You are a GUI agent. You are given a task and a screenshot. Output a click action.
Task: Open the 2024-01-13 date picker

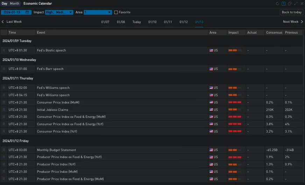pyautogui.click(x=13, y=12)
